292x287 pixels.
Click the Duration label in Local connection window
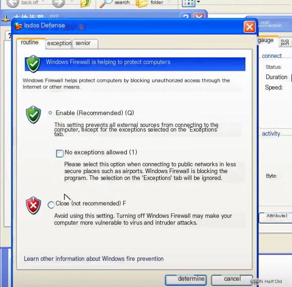[276, 77]
